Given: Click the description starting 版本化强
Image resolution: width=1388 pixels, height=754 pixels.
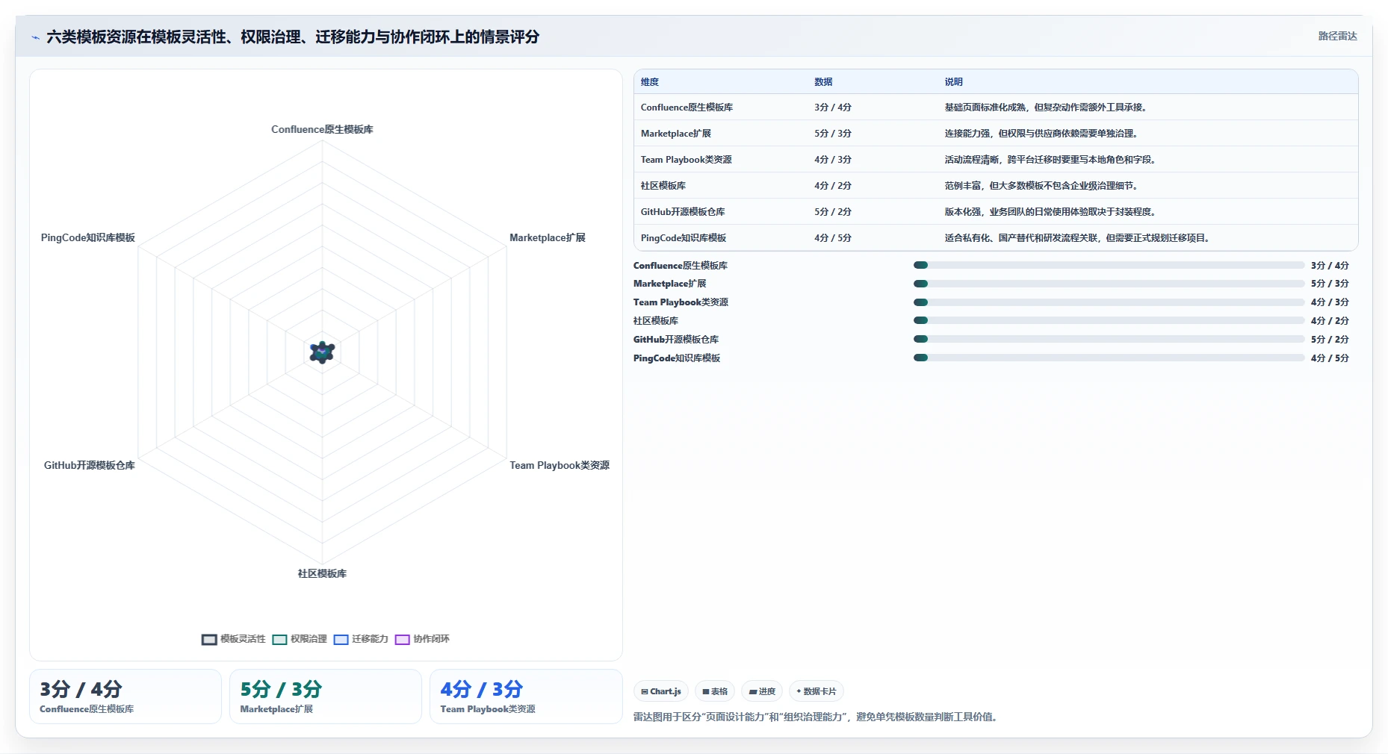Looking at the screenshot, I should click(x=1050, y=212).
